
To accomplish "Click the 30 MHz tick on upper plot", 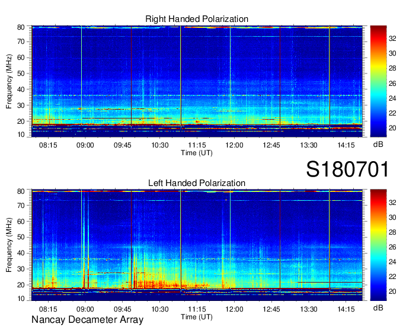I will tap(21, 105).
